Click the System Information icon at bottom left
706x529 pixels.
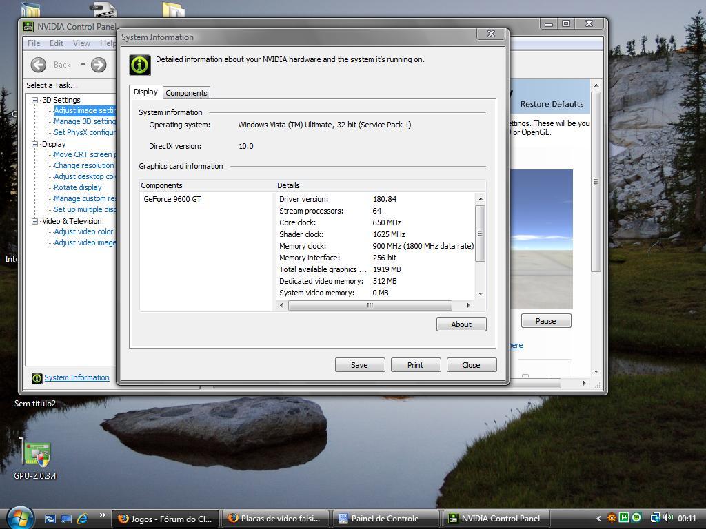click(37, 378)
